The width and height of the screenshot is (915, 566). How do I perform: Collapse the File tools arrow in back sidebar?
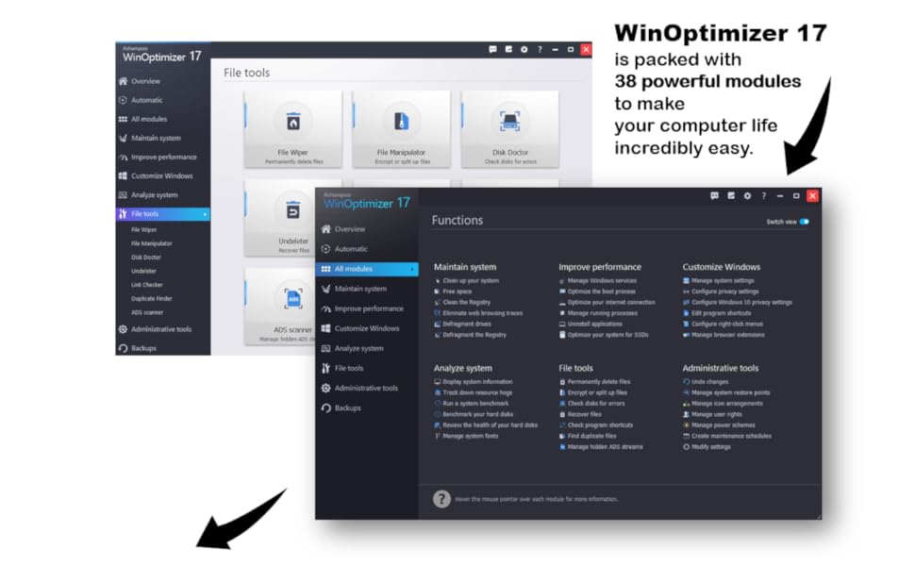pyautogui.click(x=205, y=215)
